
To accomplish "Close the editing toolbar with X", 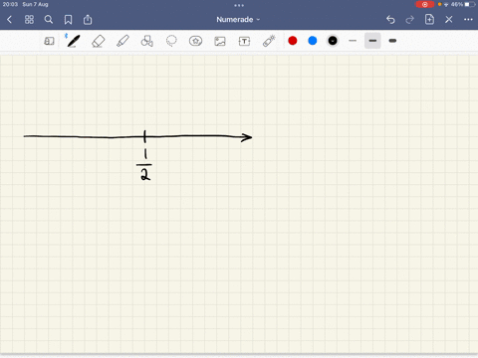I will 449,20.
